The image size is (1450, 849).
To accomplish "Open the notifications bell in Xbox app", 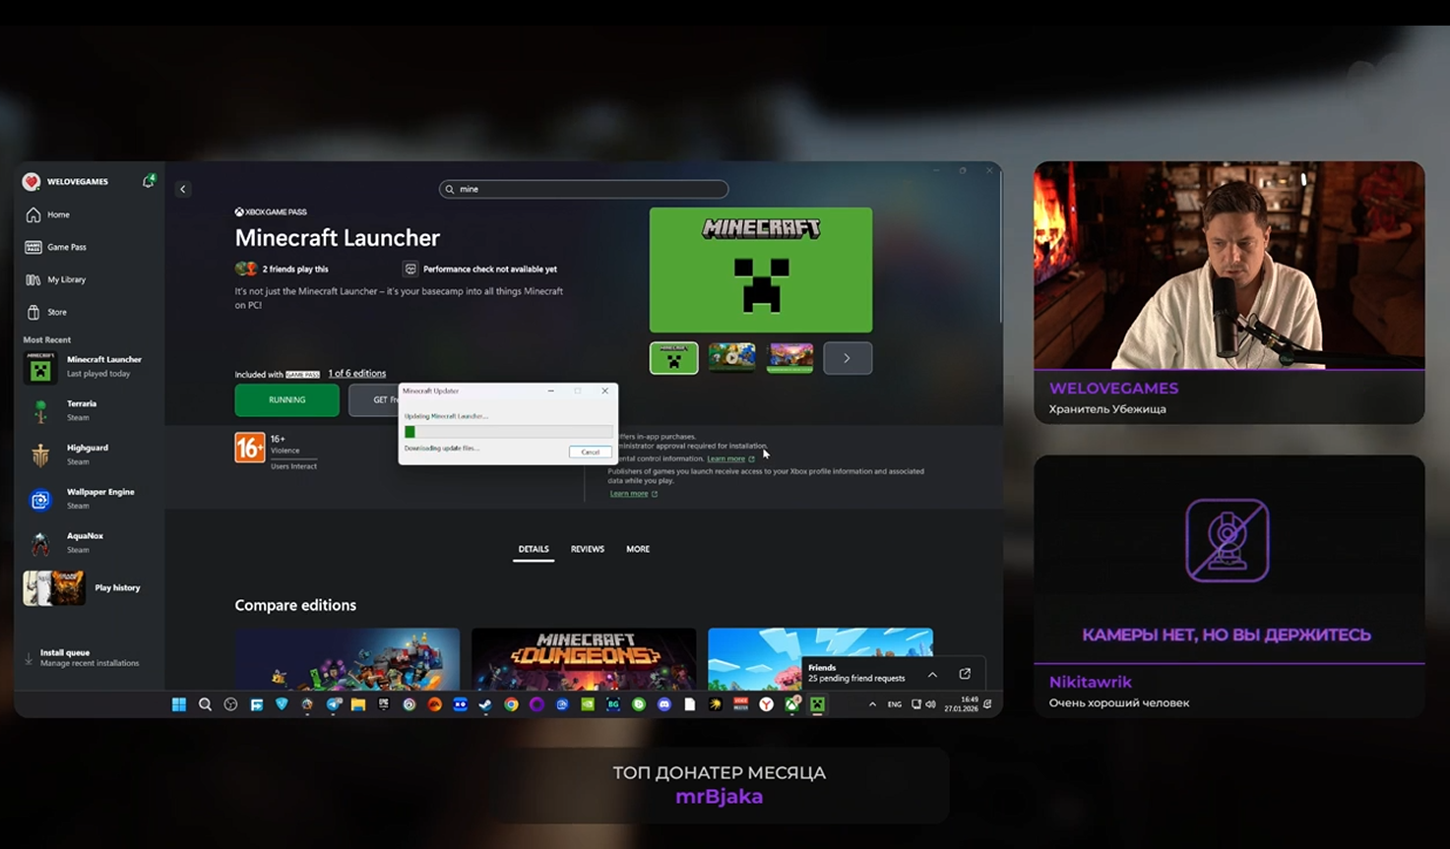I will coord(148,181).
